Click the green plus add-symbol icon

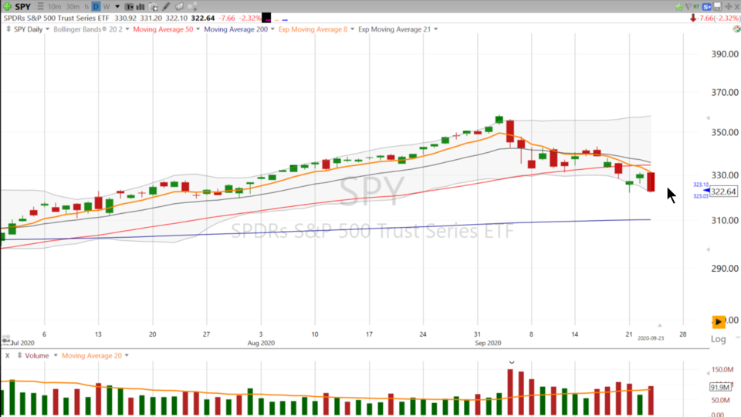7,7
